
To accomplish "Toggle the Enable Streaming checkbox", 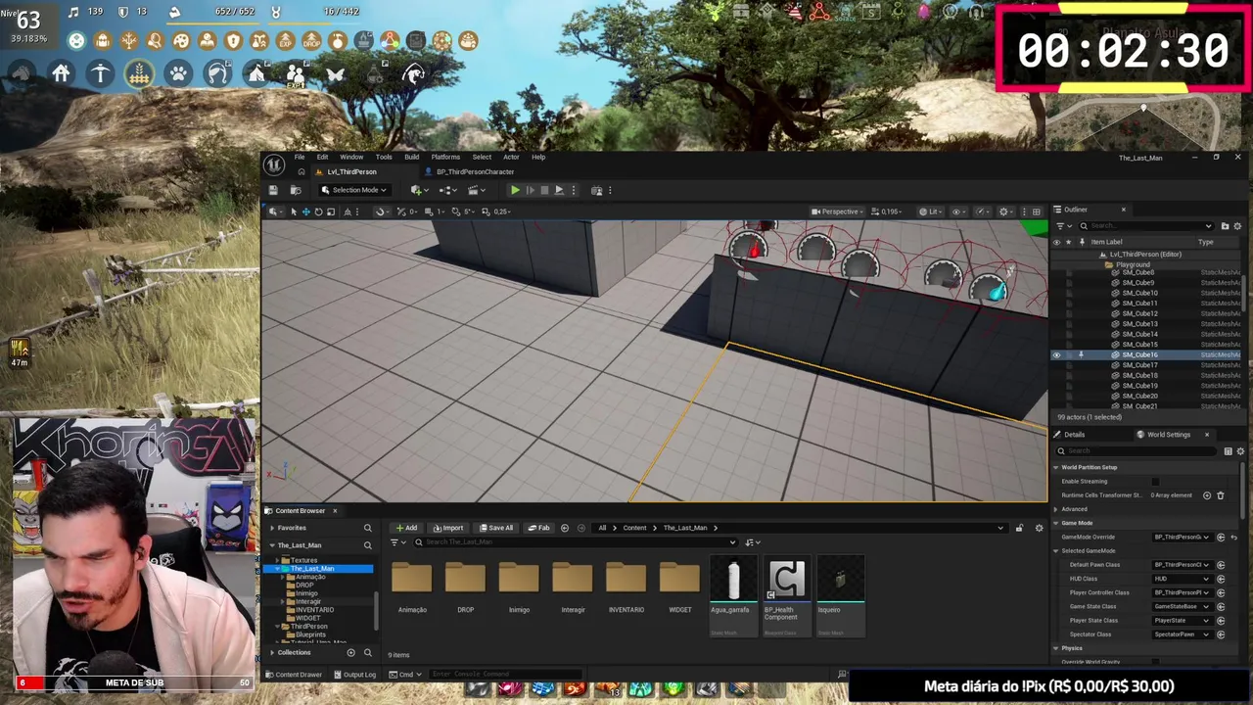I will [x=1155, y=482].
